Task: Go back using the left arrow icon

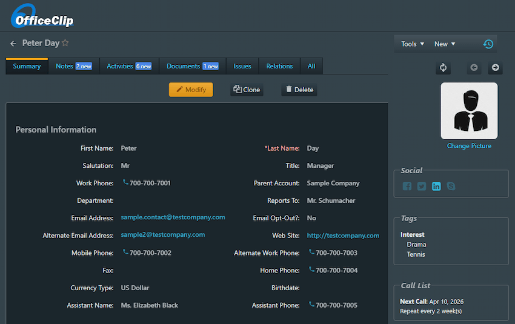Action: 13,44
